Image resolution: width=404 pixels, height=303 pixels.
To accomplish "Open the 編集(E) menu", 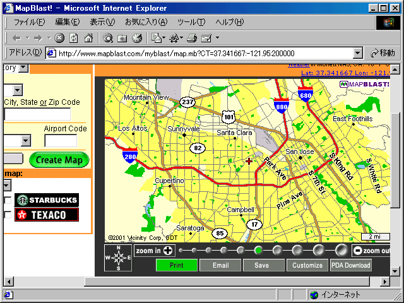I will point(68,22).
